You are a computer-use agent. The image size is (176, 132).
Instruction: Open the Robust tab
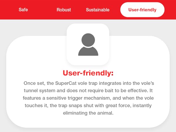coord(64,10)
